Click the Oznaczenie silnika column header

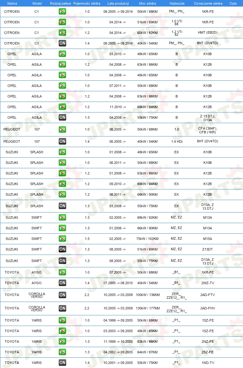208,3
